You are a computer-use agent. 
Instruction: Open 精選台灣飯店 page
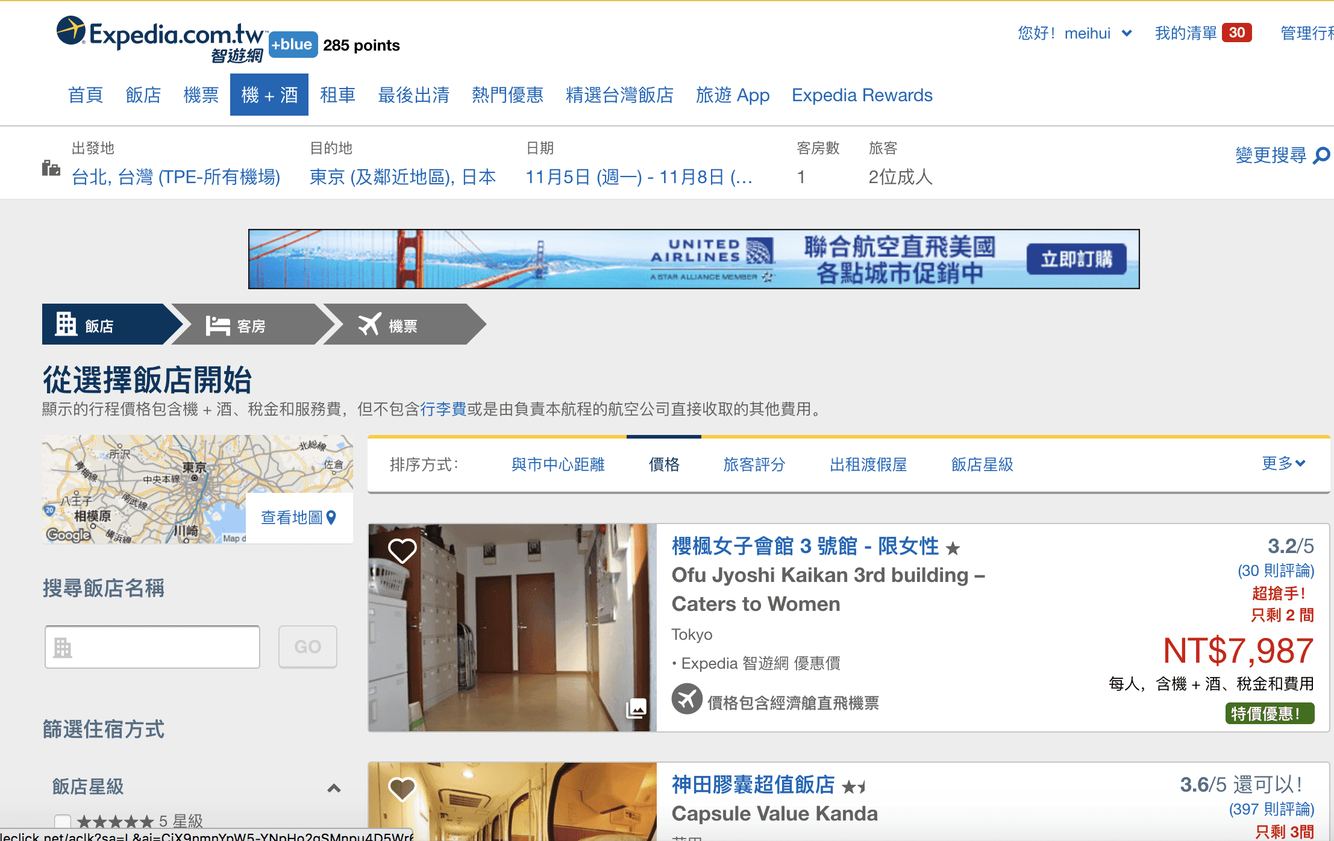620,95
